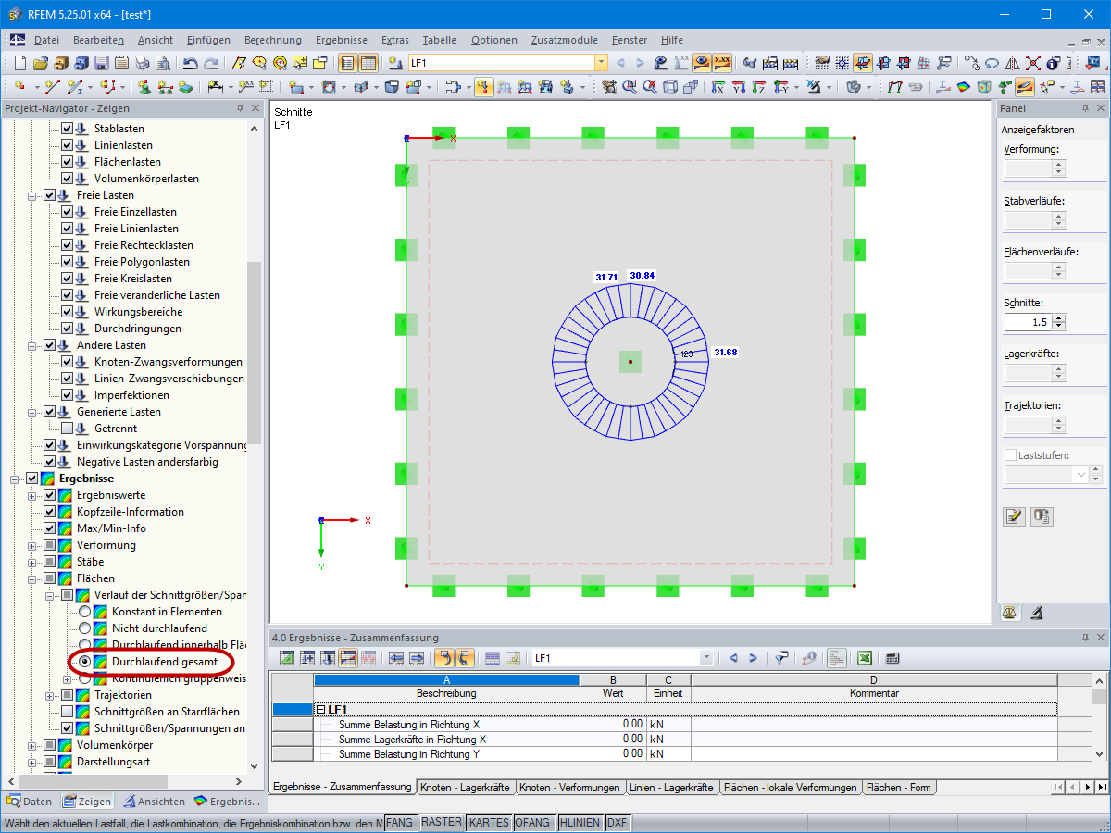The height and width of the screenshot is (833, 1111).
Task: Uncheck Stablasten checkbox
Action: 67,129
